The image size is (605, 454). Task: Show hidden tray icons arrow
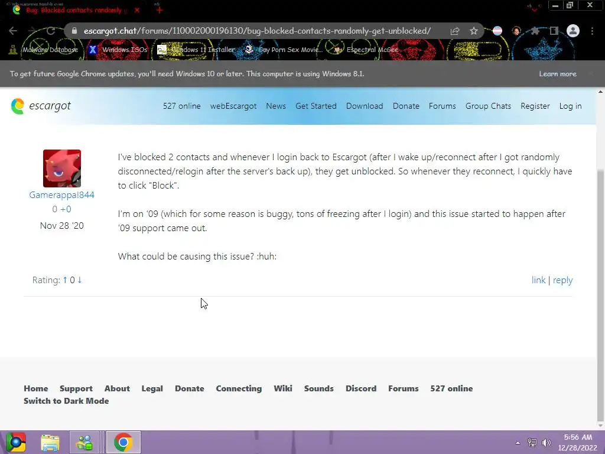pos(518,443)
